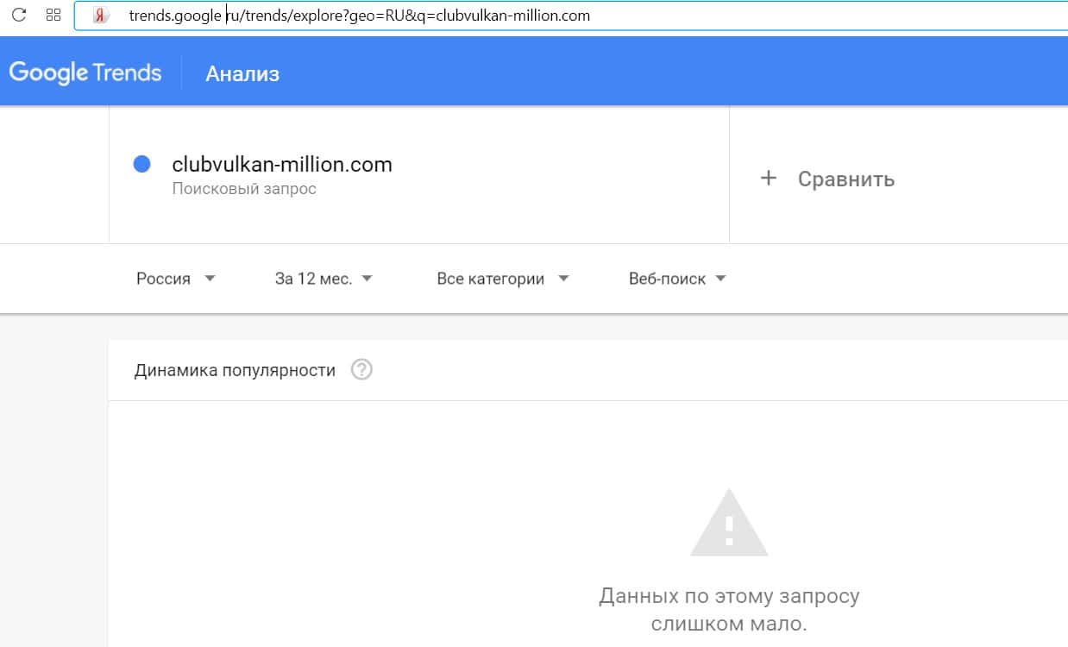Select the Анализ header item
This screenshot has height=647, width=1068.
point(242,73)
